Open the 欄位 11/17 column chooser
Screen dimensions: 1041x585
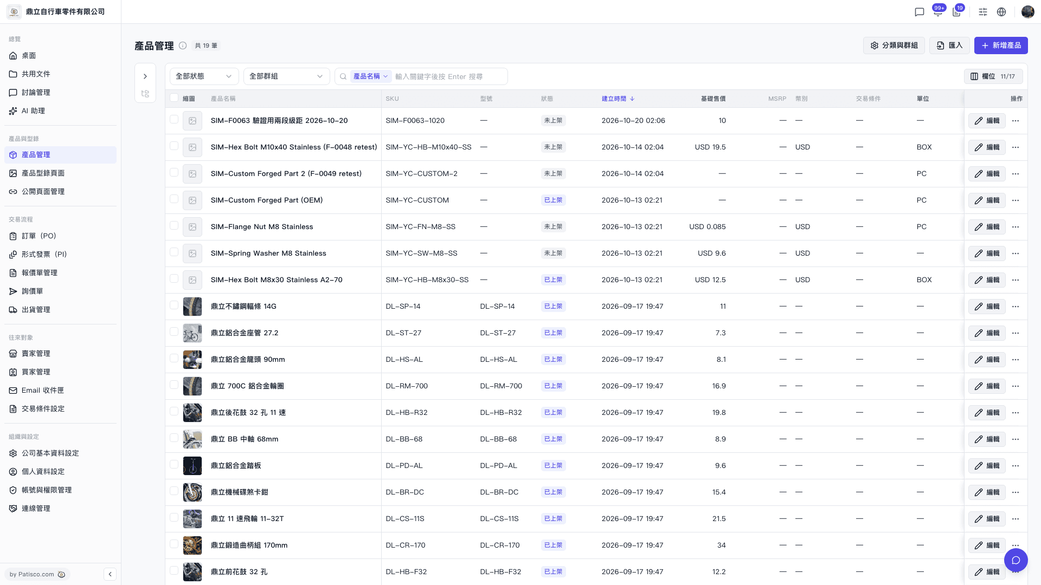993,76
